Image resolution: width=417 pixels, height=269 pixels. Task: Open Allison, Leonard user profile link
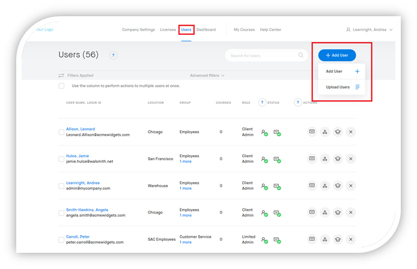click(x=81, y=129)
